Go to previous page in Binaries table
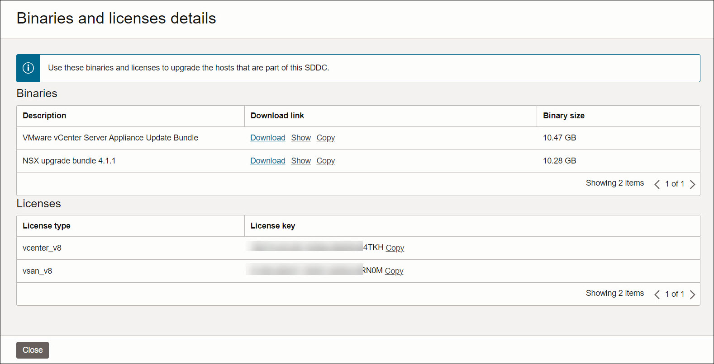Image resolution: width=714 pixels, height=364 pixels. (657, 184)
